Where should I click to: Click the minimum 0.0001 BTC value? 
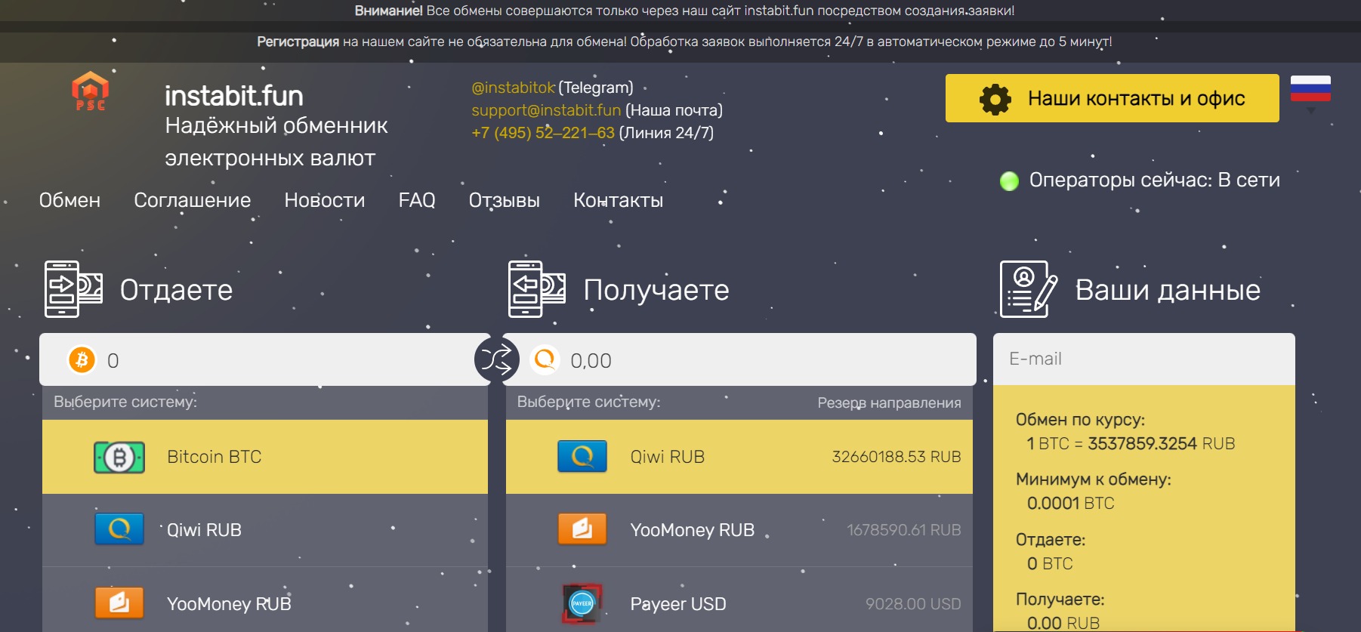pyautogui.click(x=1070, y=503)
